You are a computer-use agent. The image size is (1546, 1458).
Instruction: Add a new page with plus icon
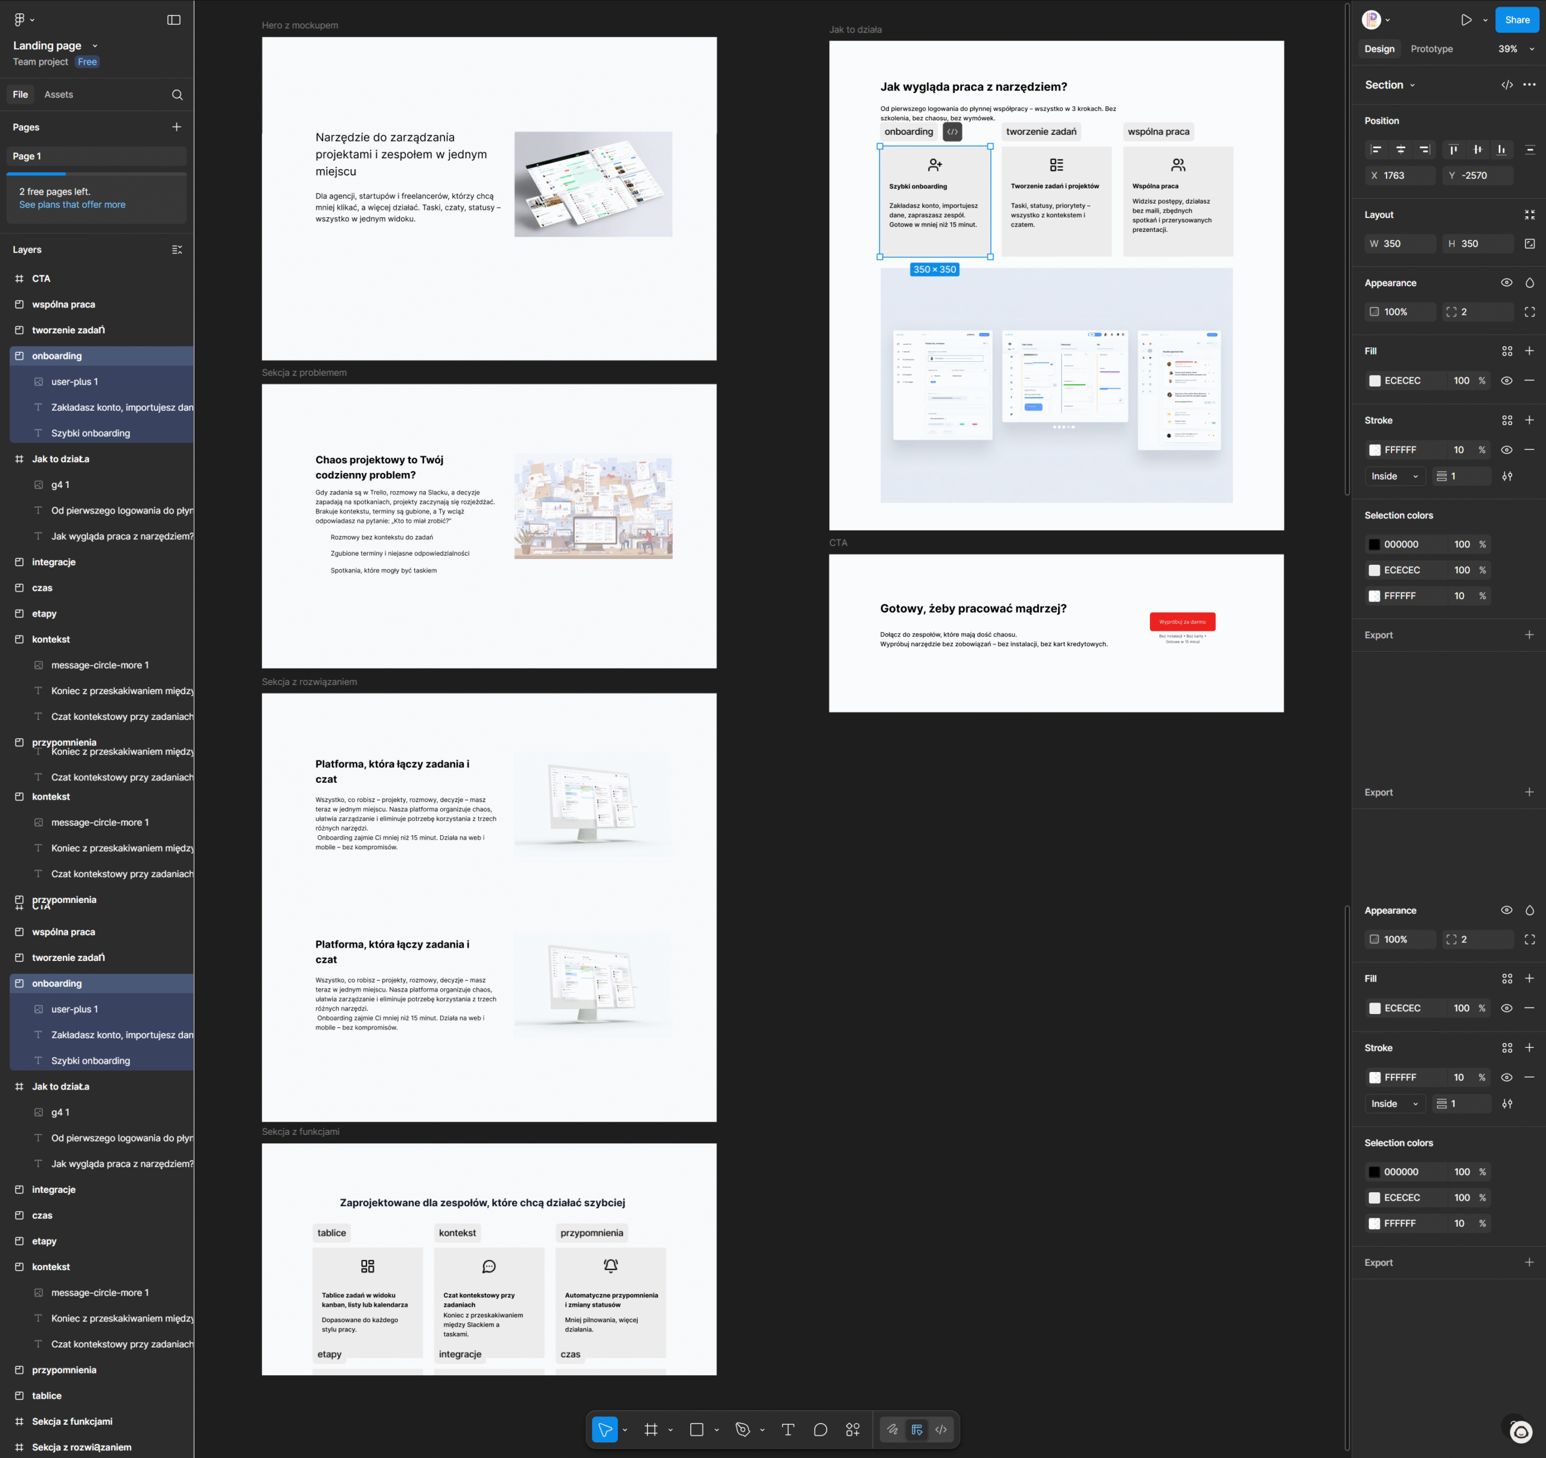point(176,127)
